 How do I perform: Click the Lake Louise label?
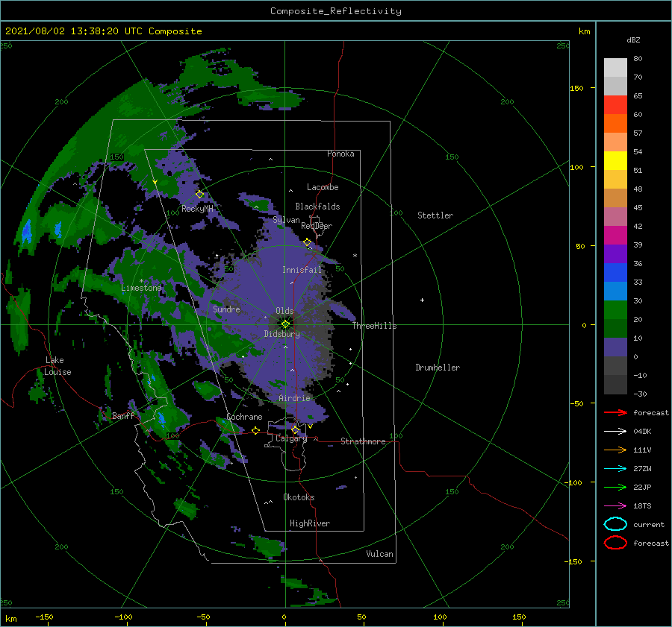57,366
